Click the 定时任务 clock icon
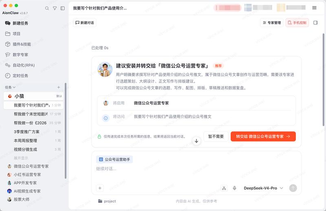The width and height of the screenshot is (326, 211). click(x=8, y=76)
